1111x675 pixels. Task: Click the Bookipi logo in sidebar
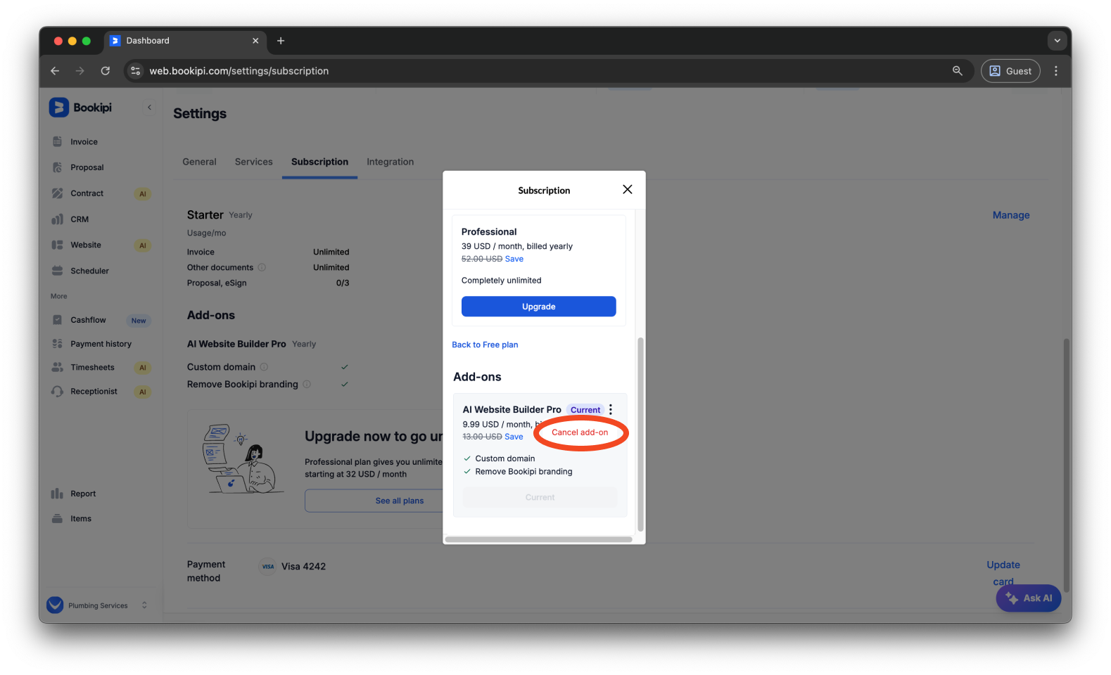[80, 108]
